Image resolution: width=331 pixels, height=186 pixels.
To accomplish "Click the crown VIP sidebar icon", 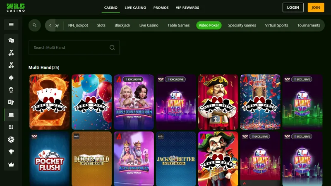I will 11,164.
